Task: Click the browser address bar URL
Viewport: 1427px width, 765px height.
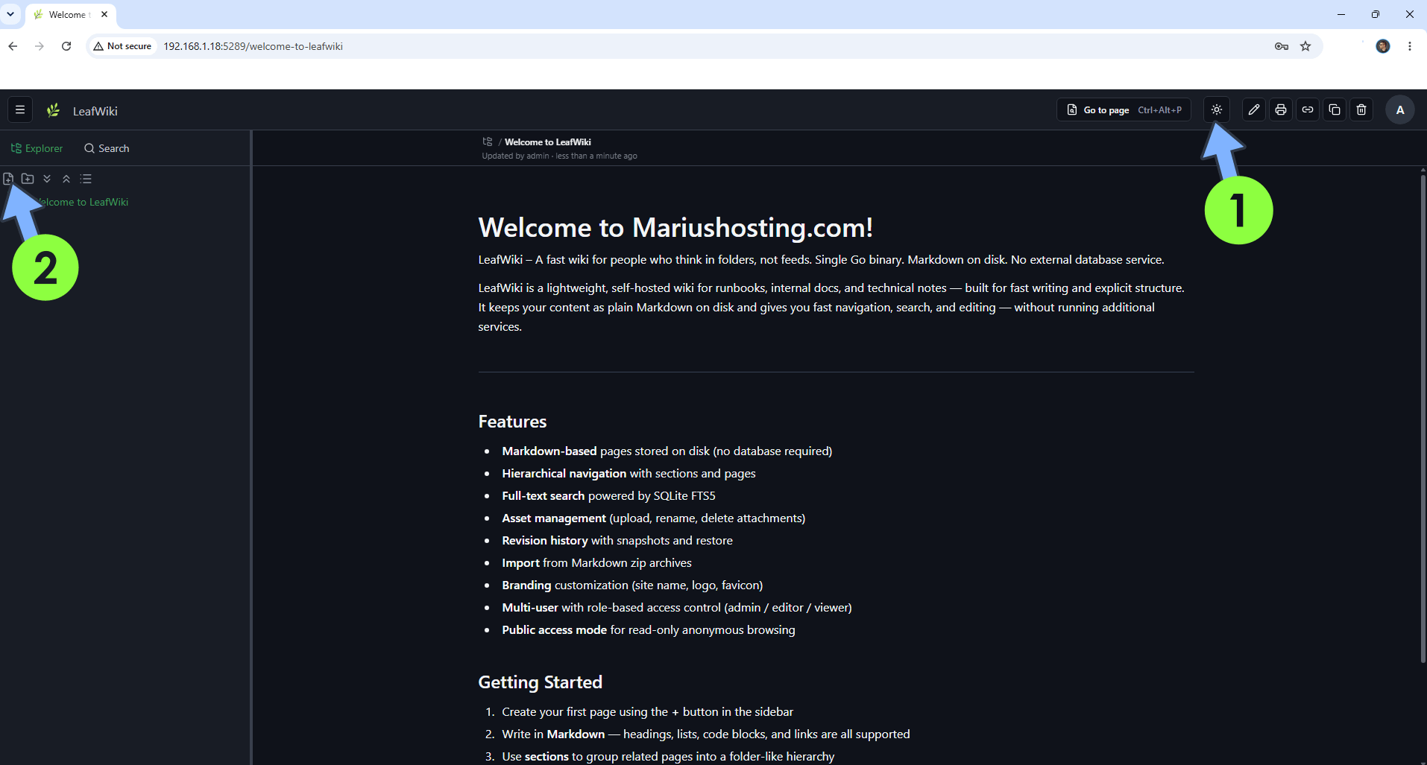Action: [253, 46]
